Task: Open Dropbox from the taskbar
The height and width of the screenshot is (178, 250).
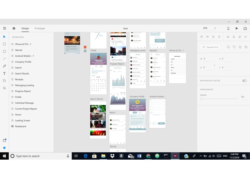Action: pyautogui.click(x=112, y=156)
